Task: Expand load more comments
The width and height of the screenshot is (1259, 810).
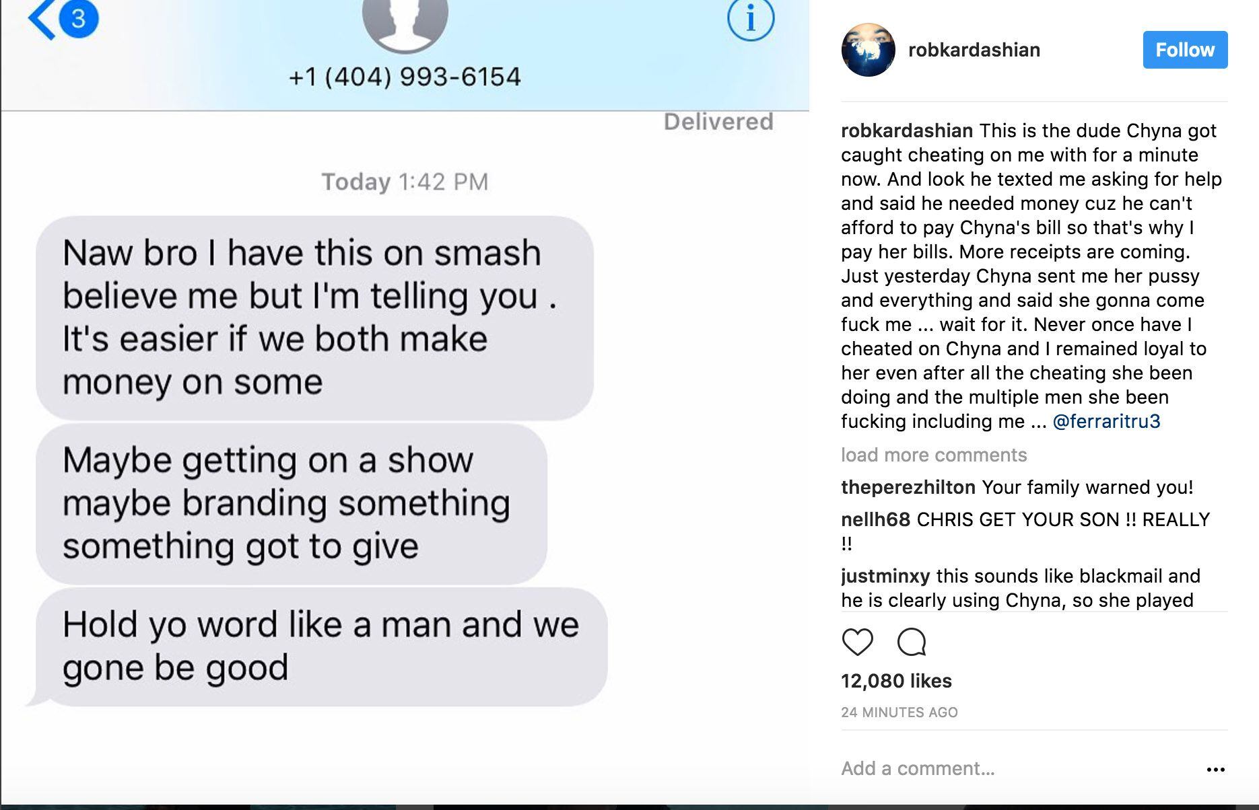Action: coord(934,455)
